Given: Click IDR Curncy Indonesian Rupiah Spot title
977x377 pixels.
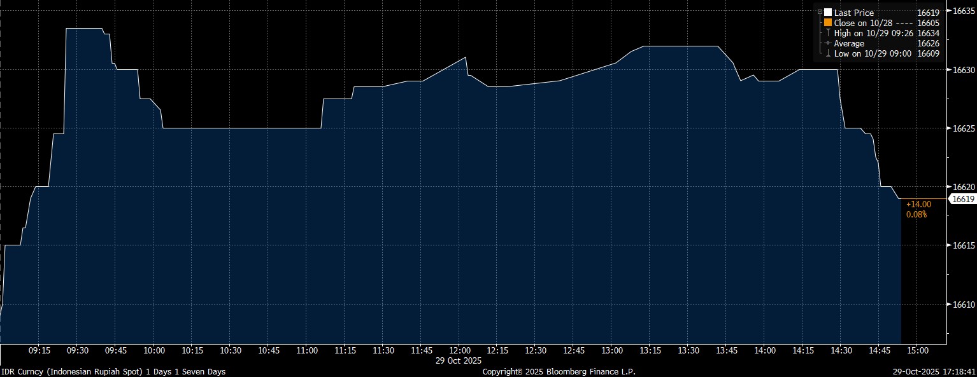Looking at the screenshot, I should pos(113,371).
